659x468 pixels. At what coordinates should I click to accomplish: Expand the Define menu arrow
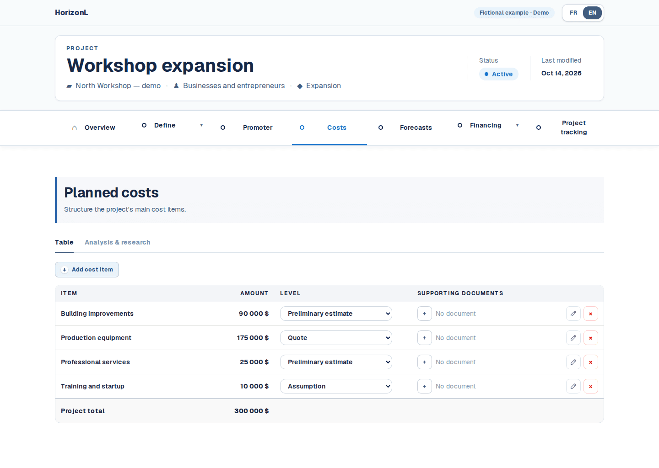tap(201, 125)
